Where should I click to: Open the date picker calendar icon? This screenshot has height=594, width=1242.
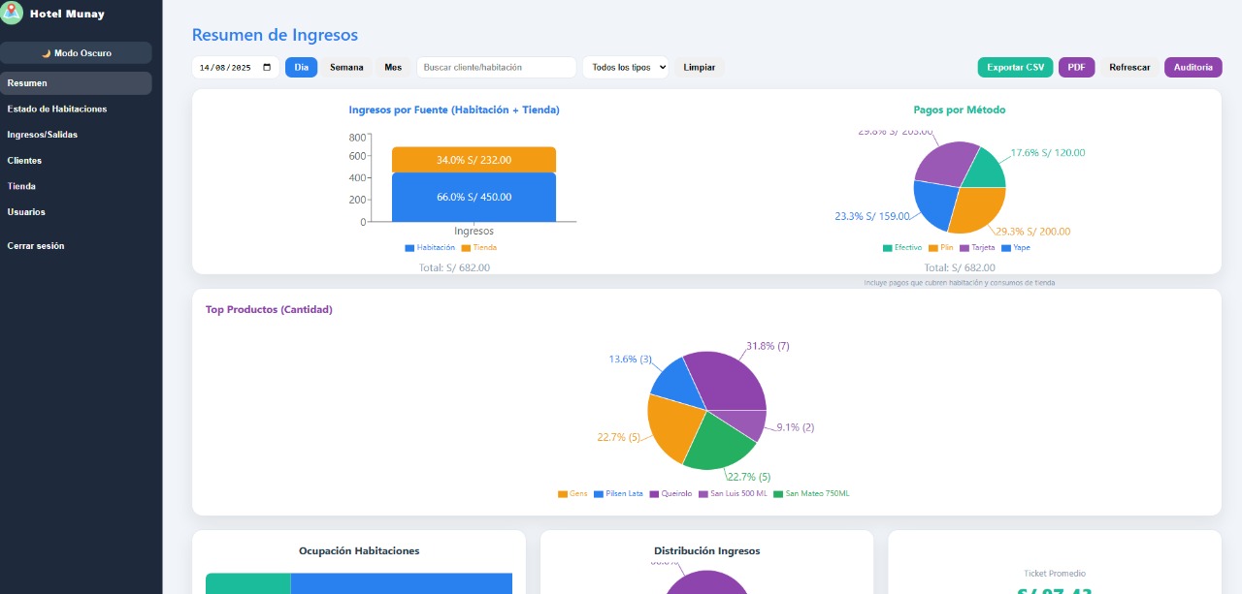(x=268, y=68)
